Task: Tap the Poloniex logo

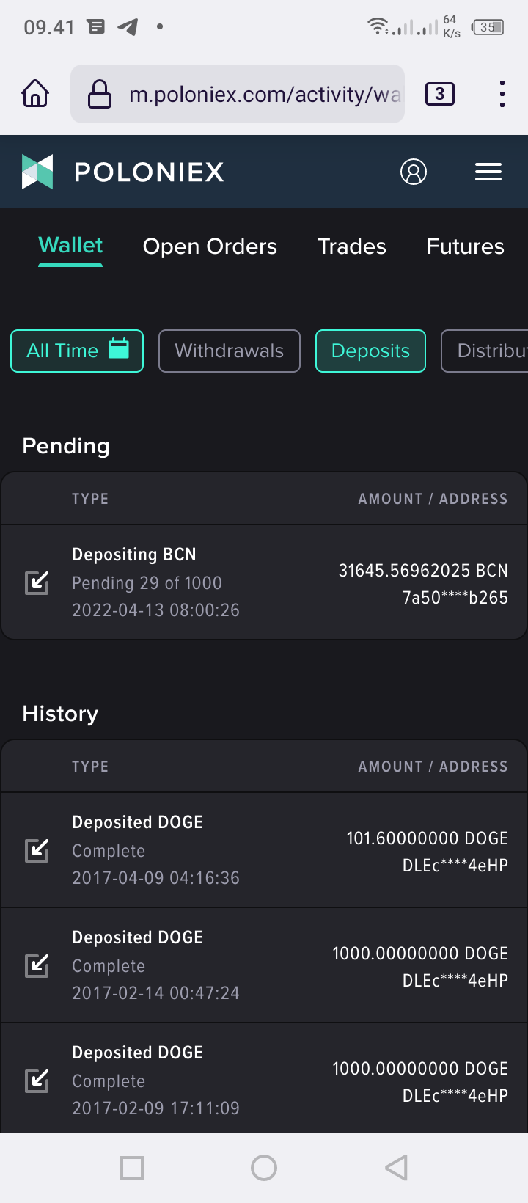Action: (123, 172)
